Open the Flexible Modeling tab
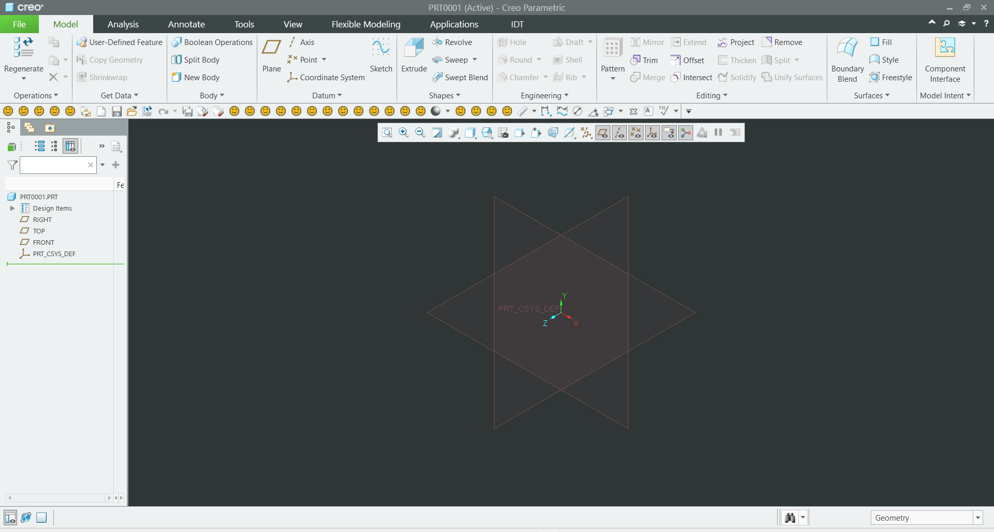Image resolution: width=994 pixels, height=532 pixels. click(366, 24)
